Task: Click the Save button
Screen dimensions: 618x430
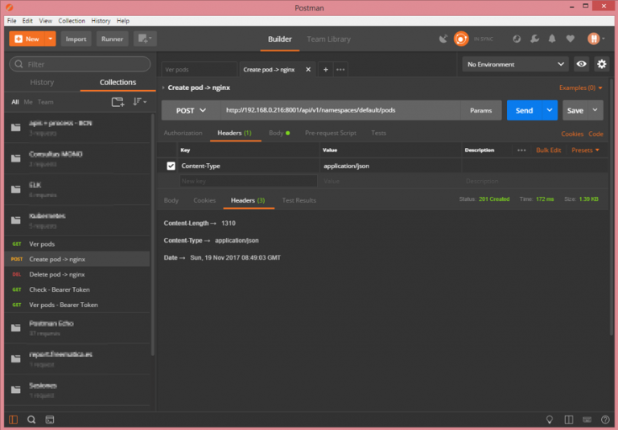Action: [575, 110]
